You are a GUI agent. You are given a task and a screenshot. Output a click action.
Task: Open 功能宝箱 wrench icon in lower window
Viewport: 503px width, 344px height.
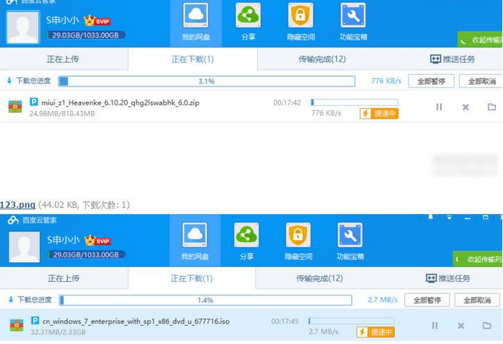pos(350,234)
